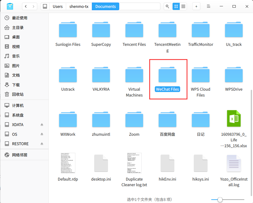
Task: Click the vertical scrollbar
Action: (x=251, y=143)
